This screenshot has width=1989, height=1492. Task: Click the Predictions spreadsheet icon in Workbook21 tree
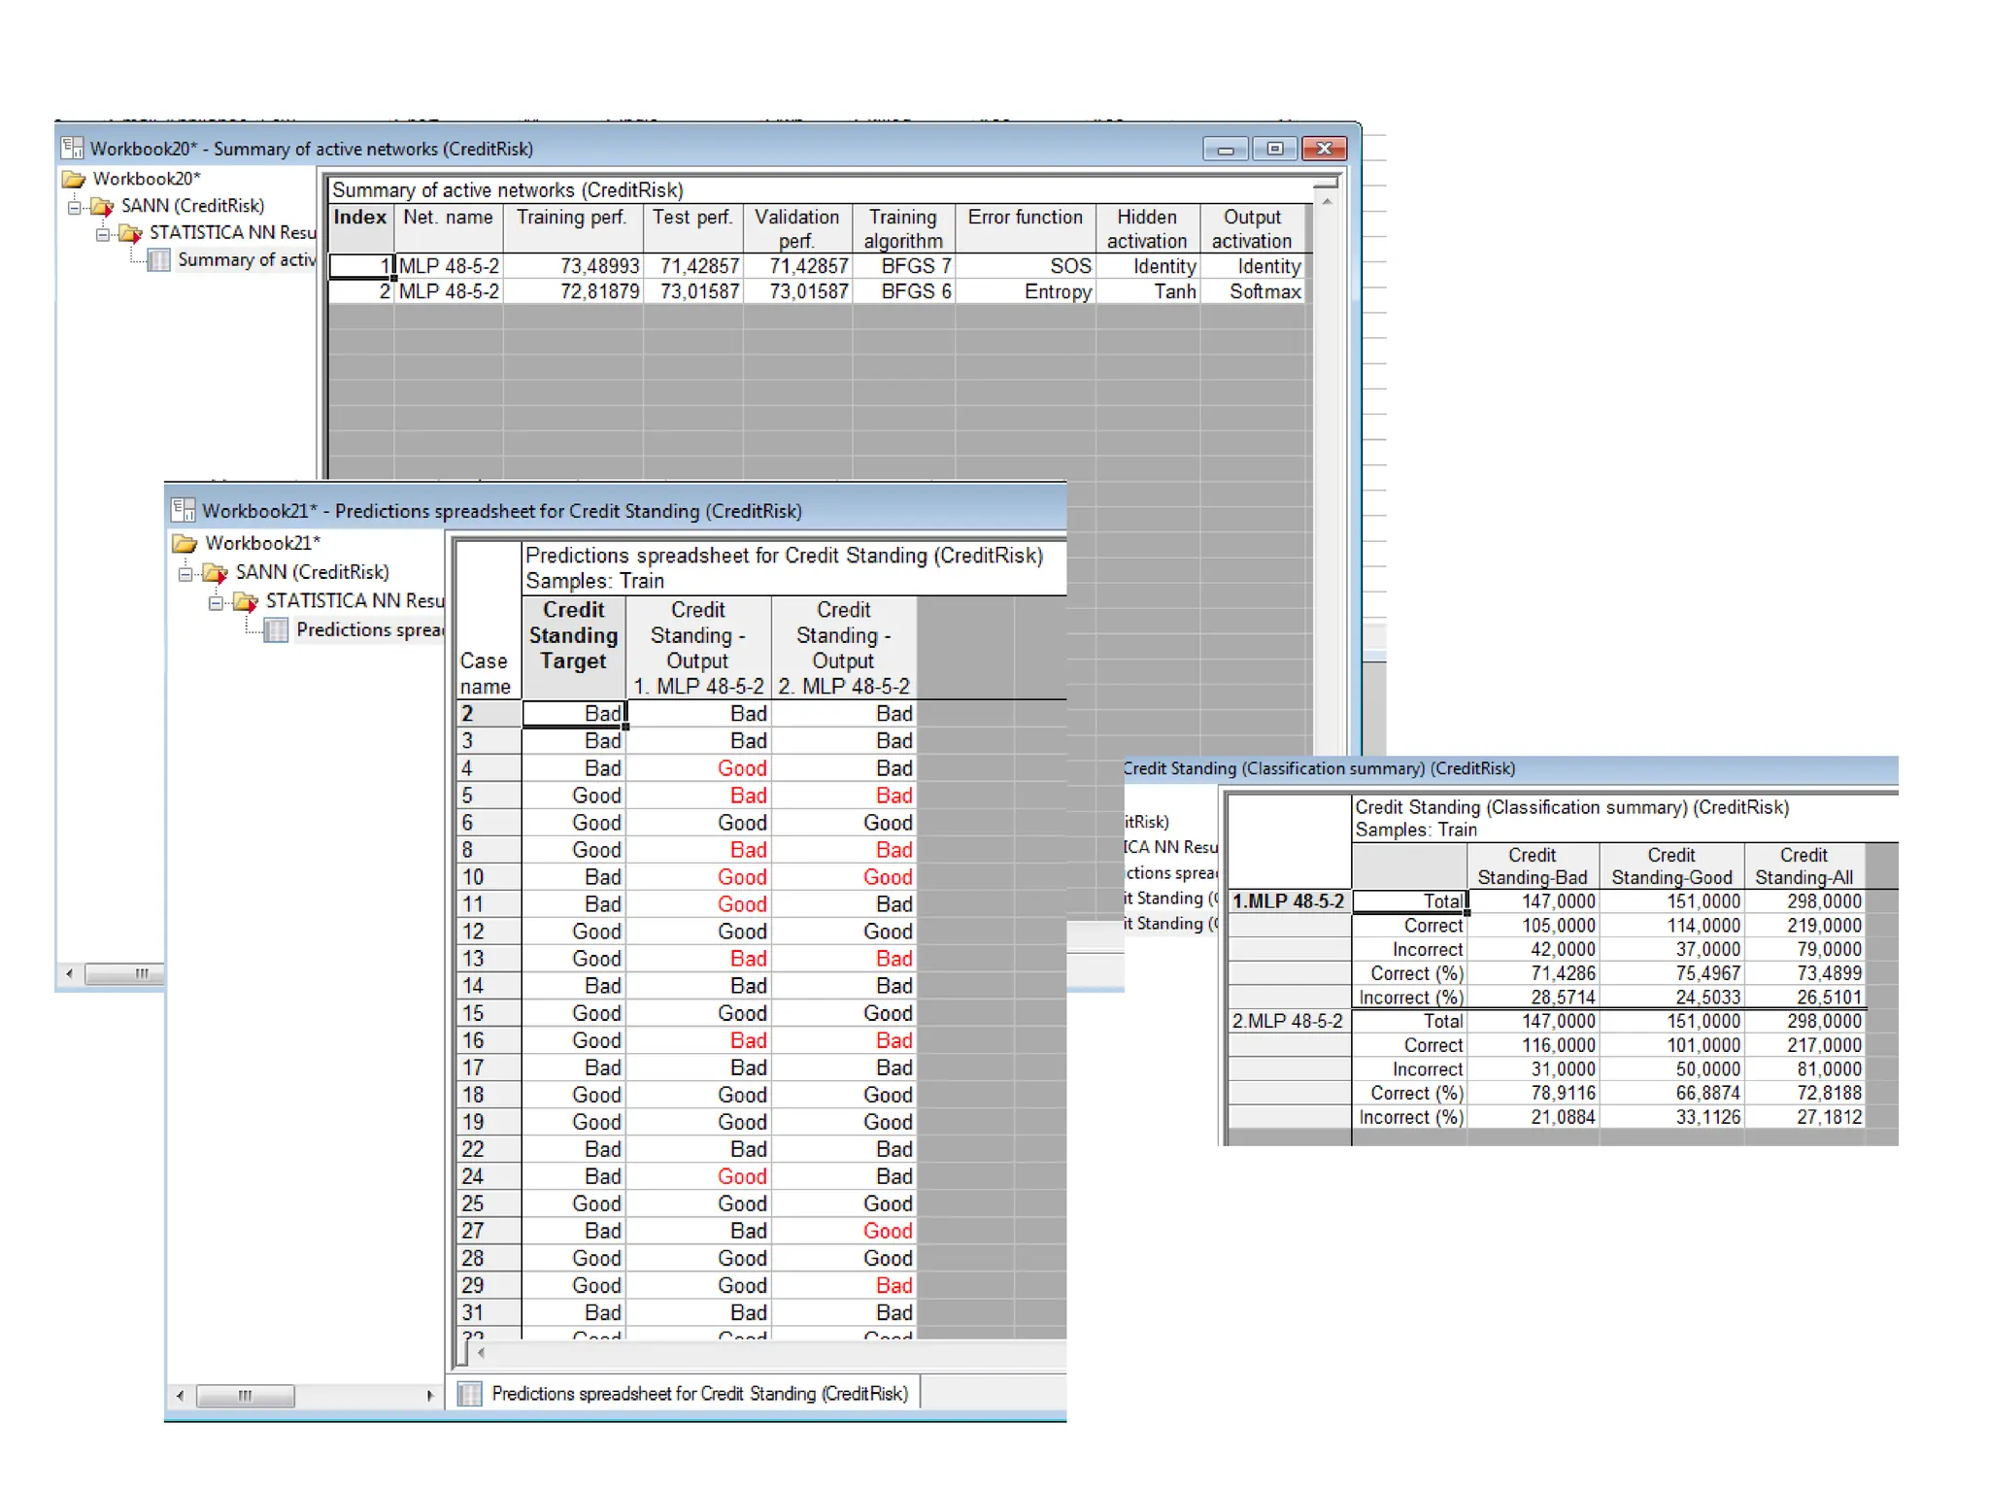pos(277,630)
